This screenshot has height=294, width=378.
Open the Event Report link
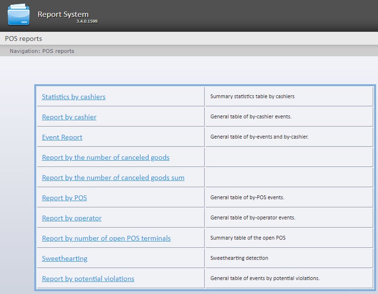click(62, 137)
